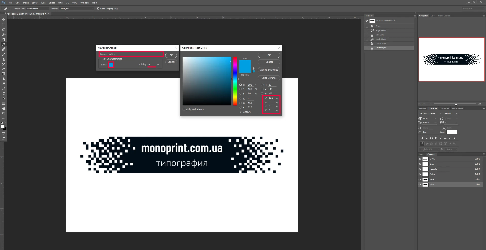Viewport: 486px width, 250px height.
Task: Switch to the Layers tab
Action: (x=421, y=154)
